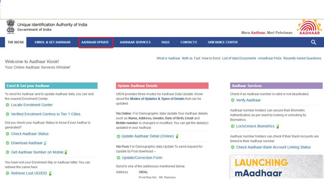324x196 pixels.
Task: Click green arrow icon beside Check Aadhaar Status
Action: click(x=7, y=134)
